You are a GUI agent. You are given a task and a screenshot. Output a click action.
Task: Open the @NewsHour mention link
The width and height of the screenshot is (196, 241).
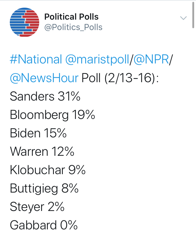pos(44,78)
